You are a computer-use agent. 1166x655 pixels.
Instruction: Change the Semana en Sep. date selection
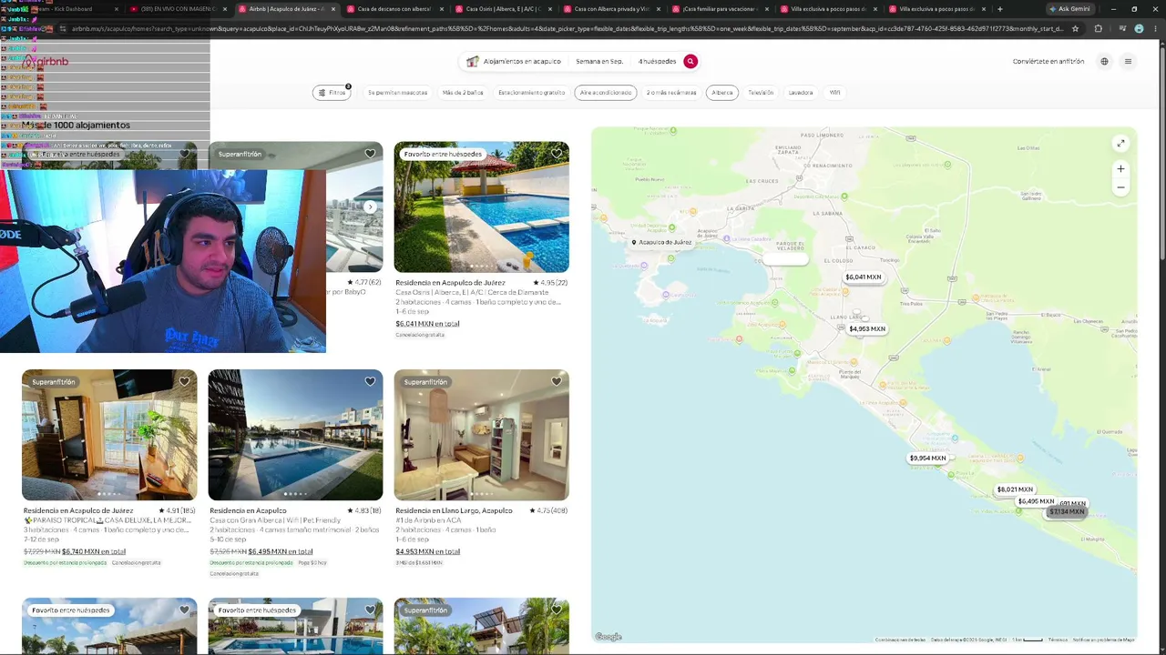(599, 62)
